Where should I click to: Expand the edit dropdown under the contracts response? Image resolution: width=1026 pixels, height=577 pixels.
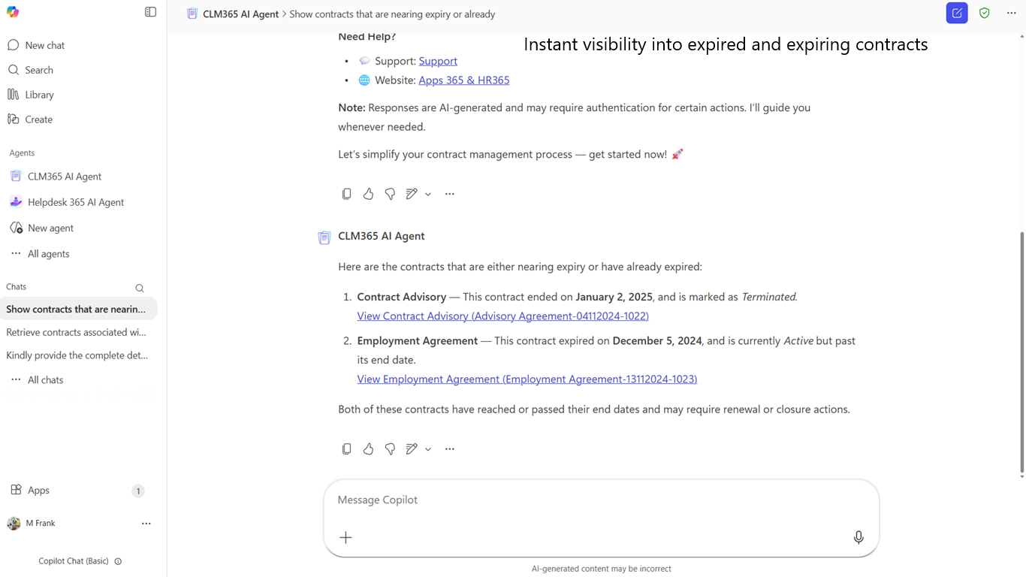428,449
